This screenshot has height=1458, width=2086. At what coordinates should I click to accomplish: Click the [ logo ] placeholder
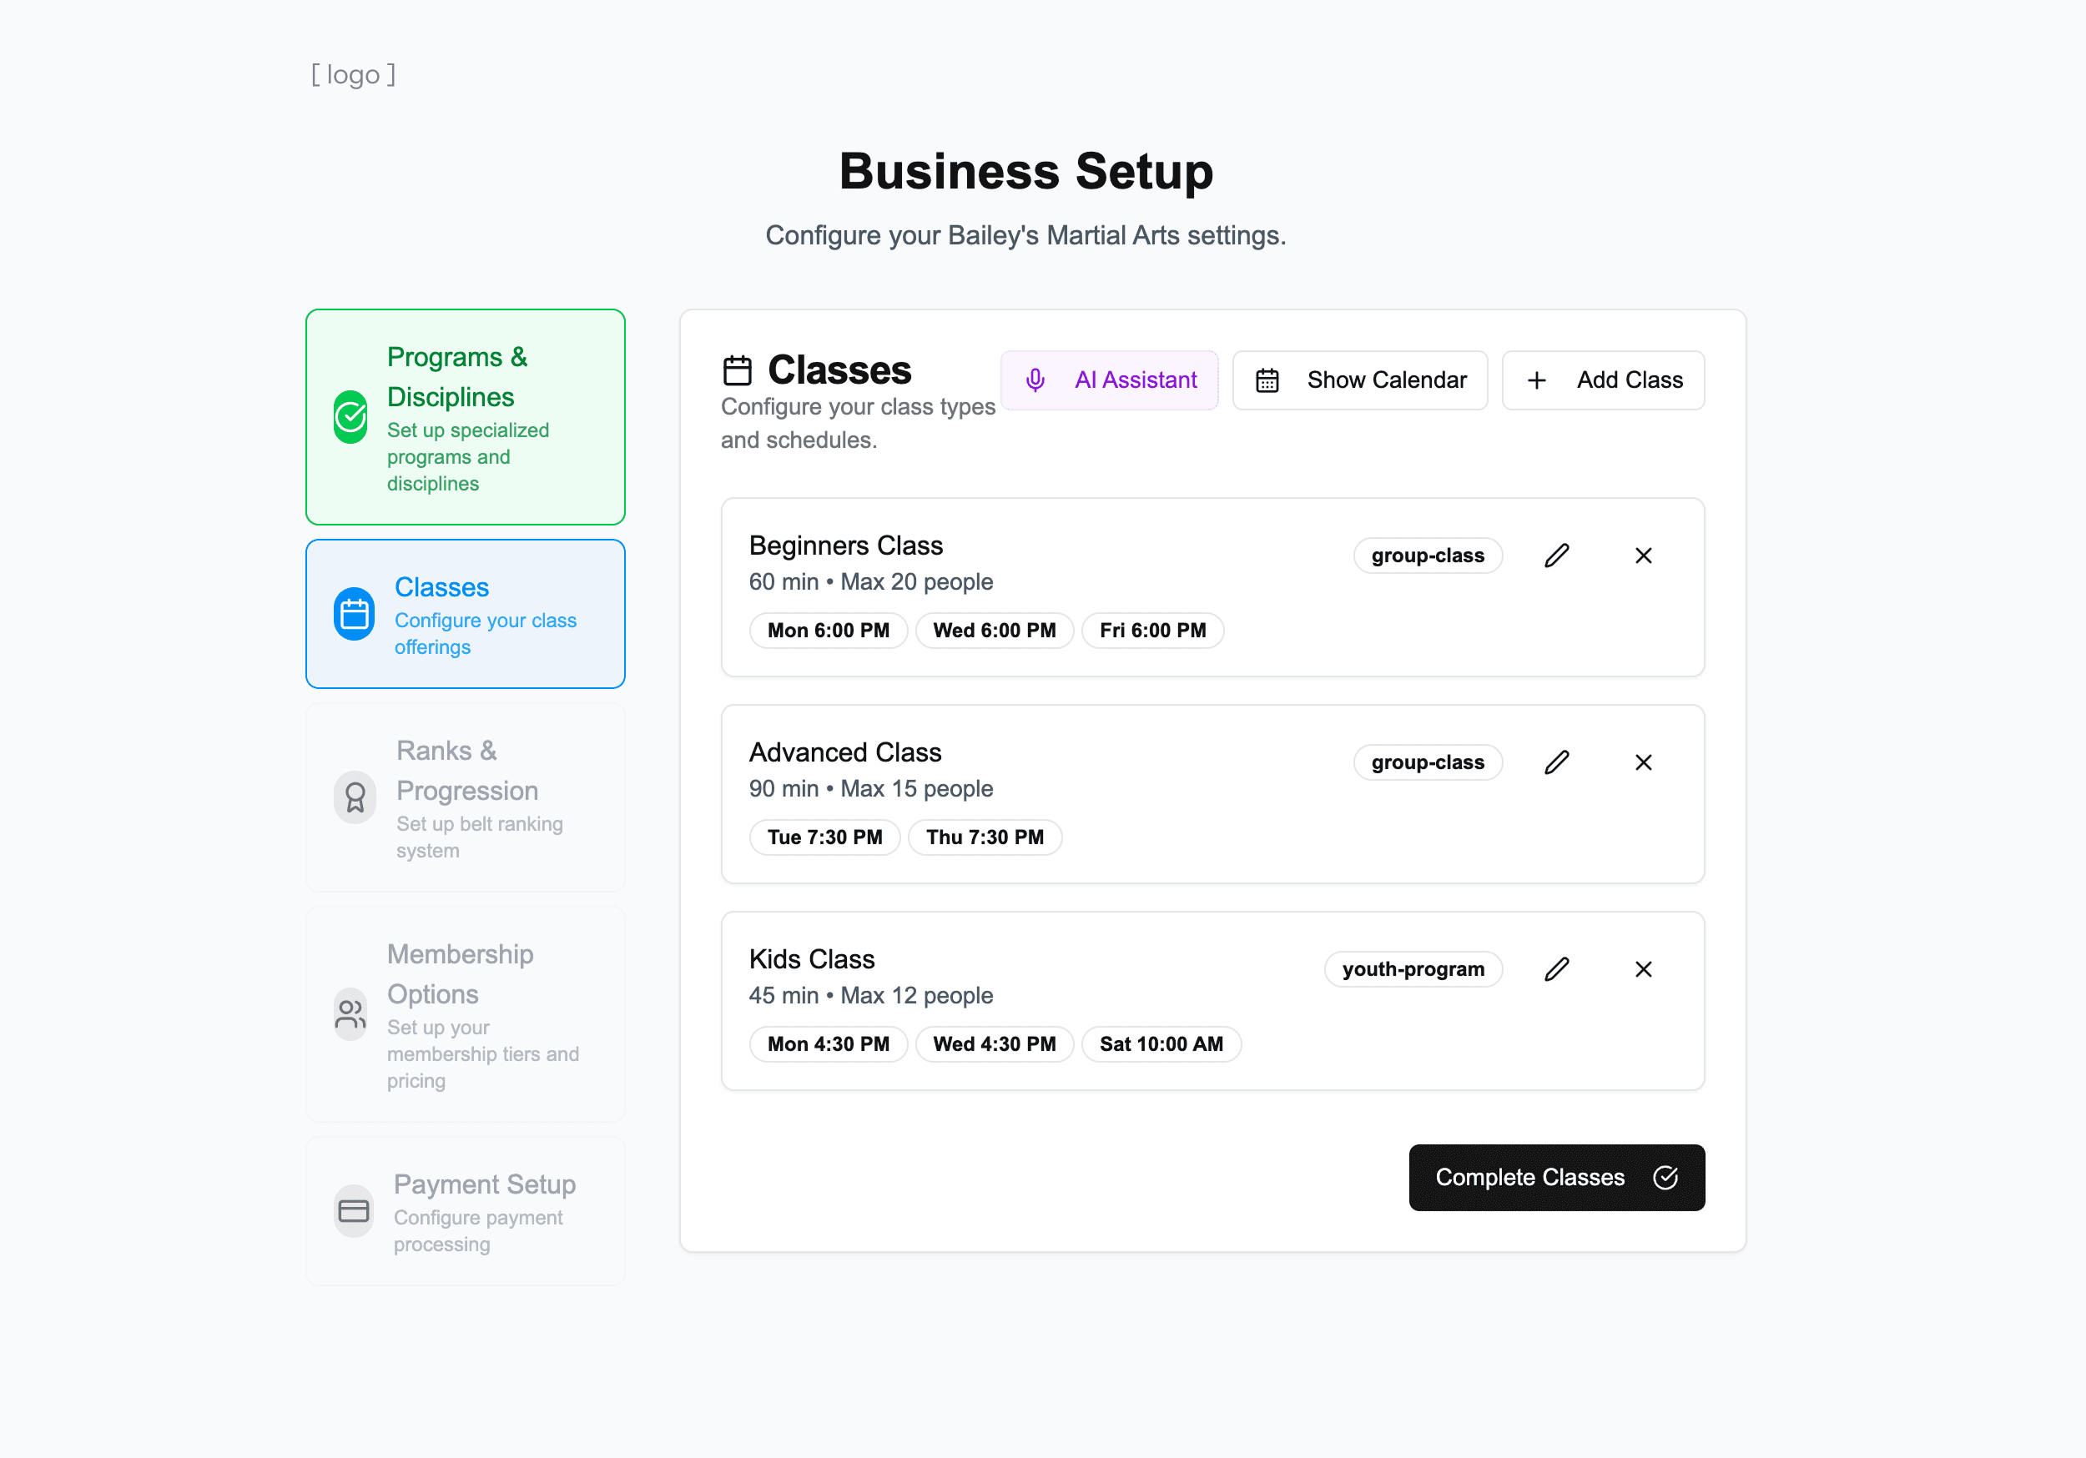click(x=354, y=74)
